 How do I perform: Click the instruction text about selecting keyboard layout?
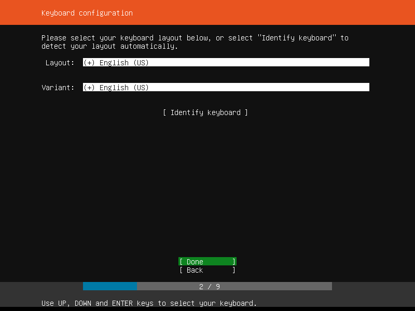tap(195, 42)
